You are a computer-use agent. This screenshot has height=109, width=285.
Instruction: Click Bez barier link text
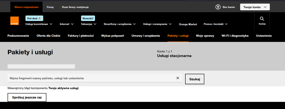229,7
